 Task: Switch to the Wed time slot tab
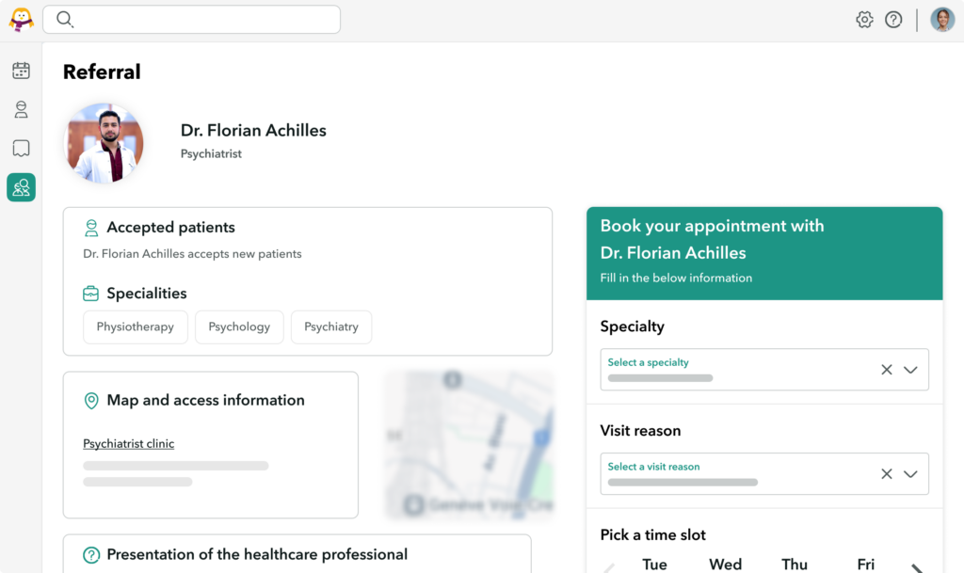[x=725, y=564]
